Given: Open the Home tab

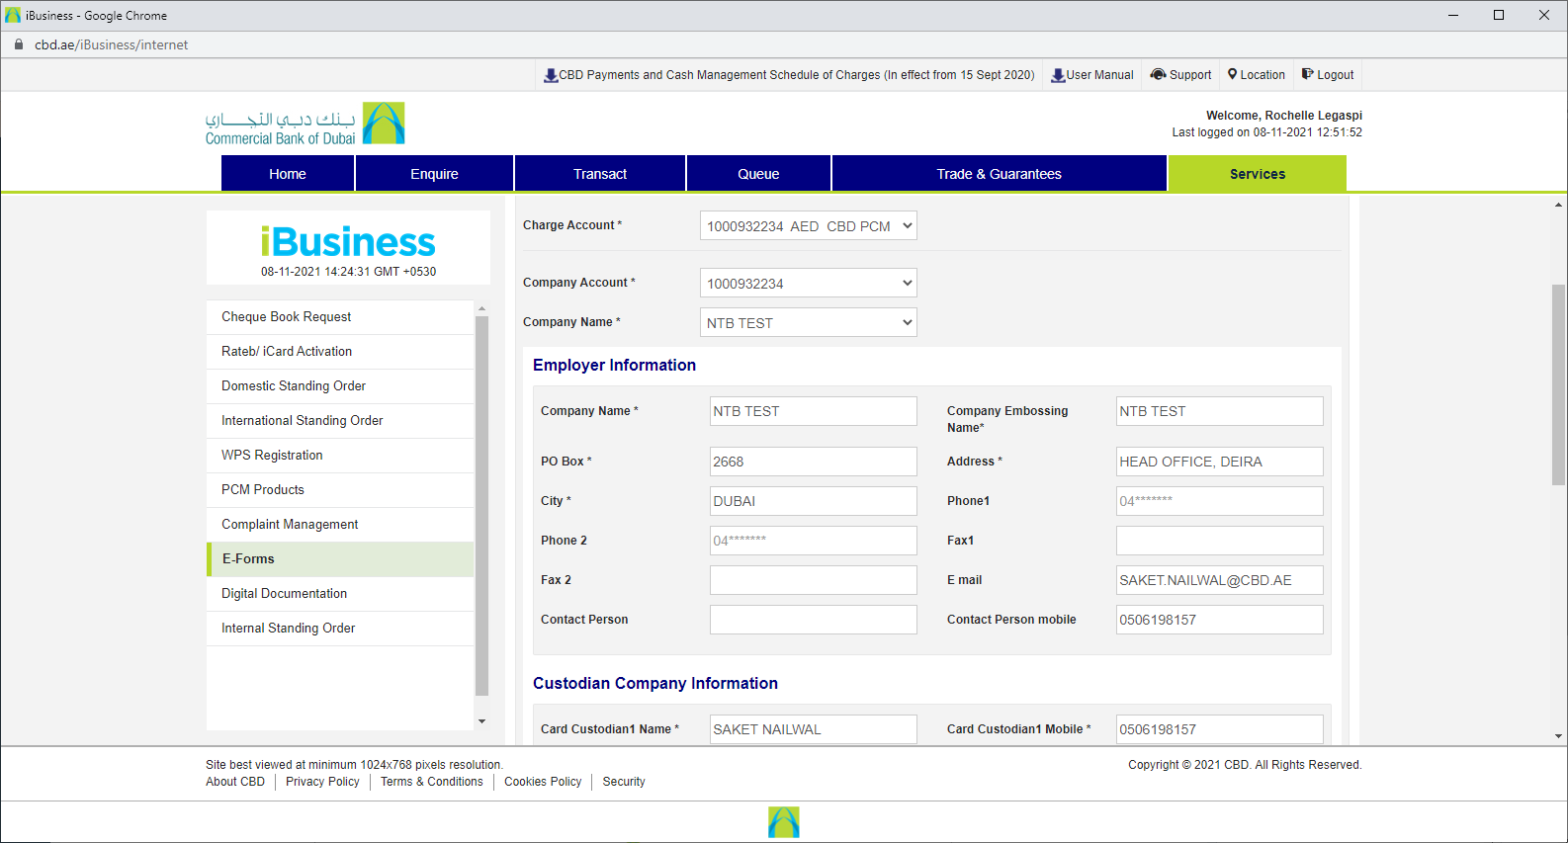Looking at the screenshot, I should [x=288, y=174].
